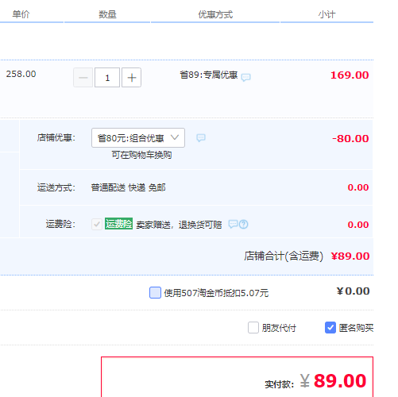Click the green 运费险 badge
This screenshot has height=397, width=398.
coord(118,224)
